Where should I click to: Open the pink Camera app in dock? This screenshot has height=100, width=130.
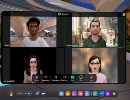(x=81, y=94)
